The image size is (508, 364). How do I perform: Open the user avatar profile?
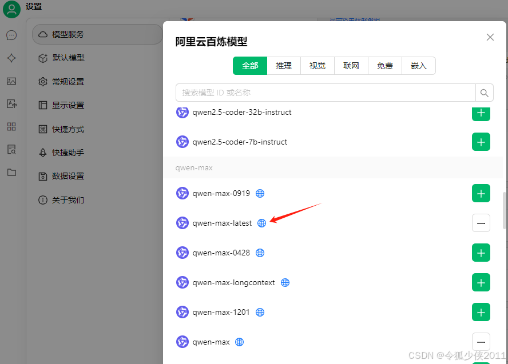click(x=11, y=9)
